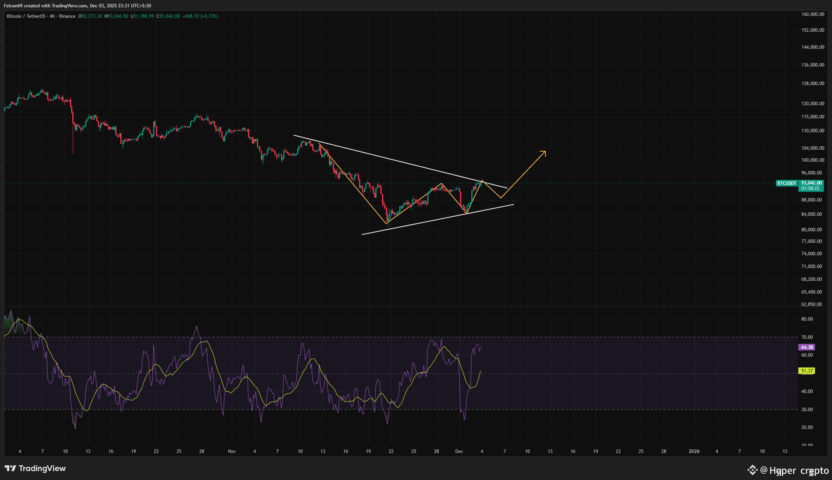Click the 2026 label on time axis

coord(694,451)
